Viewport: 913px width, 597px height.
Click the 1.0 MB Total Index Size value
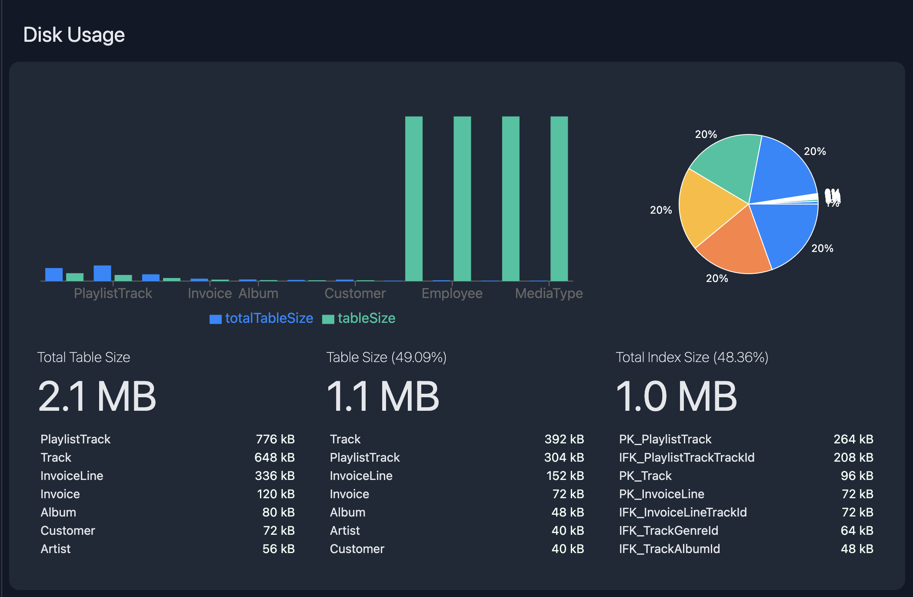click(677, 395)
